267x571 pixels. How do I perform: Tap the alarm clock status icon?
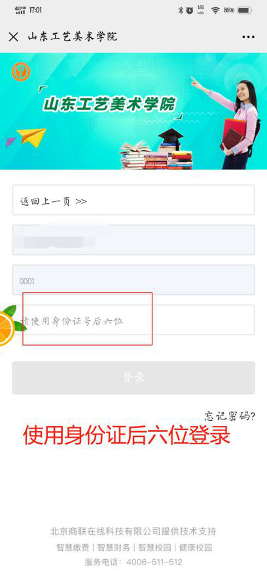(189, 10)
